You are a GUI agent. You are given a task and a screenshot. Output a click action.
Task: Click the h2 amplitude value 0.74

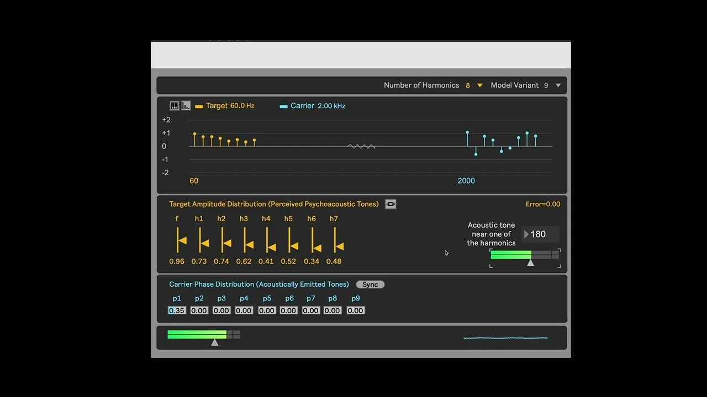point(221,261)
